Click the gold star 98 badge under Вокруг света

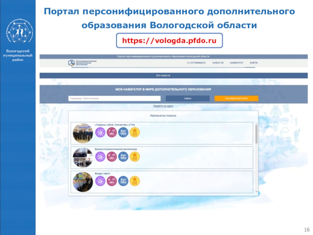coord(135,181)
